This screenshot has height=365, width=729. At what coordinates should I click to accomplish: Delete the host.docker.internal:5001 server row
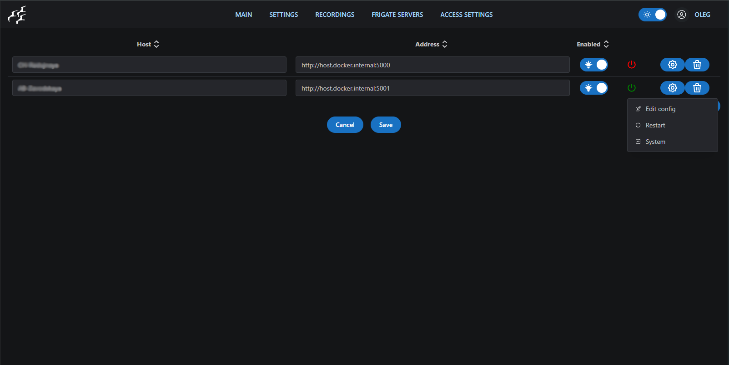tap(697, 88)
